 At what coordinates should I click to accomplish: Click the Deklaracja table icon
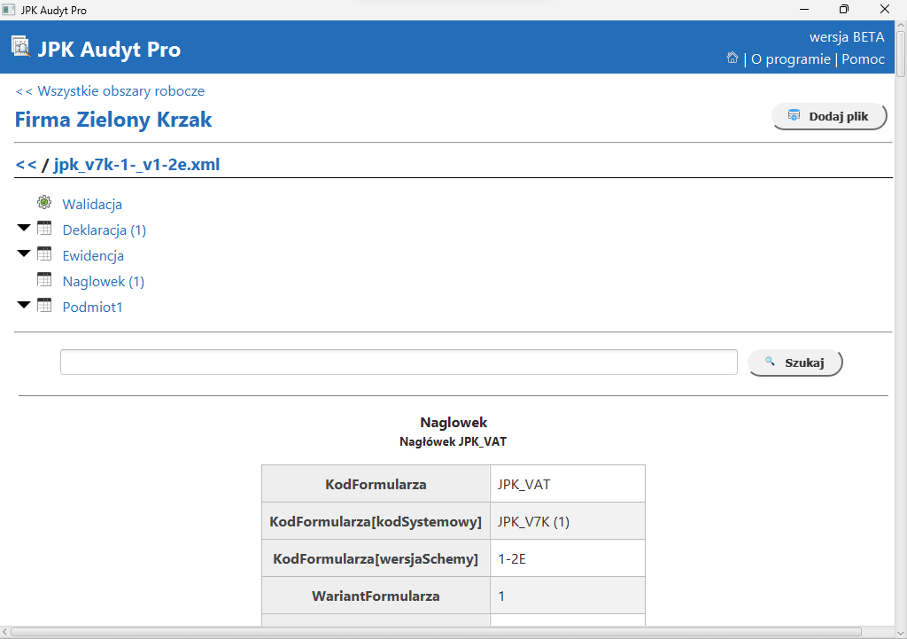point(44,228)
